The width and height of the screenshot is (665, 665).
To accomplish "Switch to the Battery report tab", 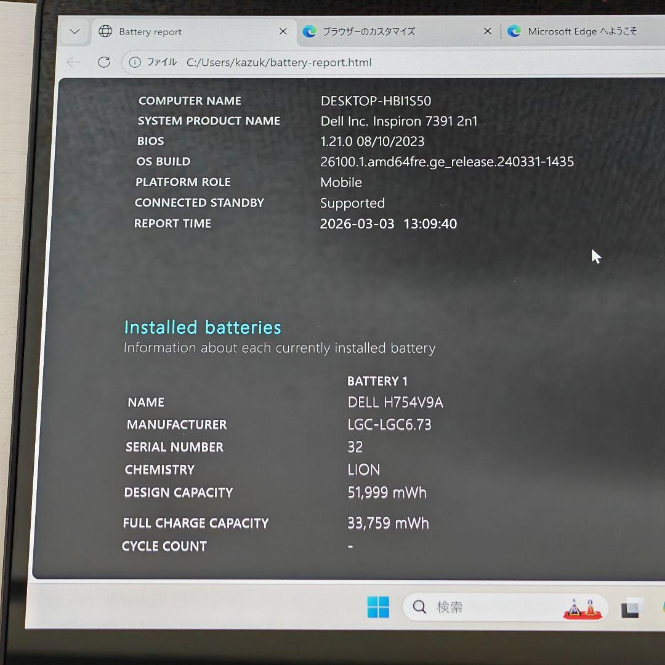I will pos(193,32).
